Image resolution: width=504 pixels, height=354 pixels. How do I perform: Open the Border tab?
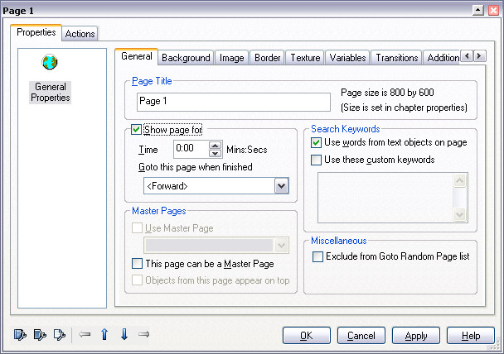point(268,58)
